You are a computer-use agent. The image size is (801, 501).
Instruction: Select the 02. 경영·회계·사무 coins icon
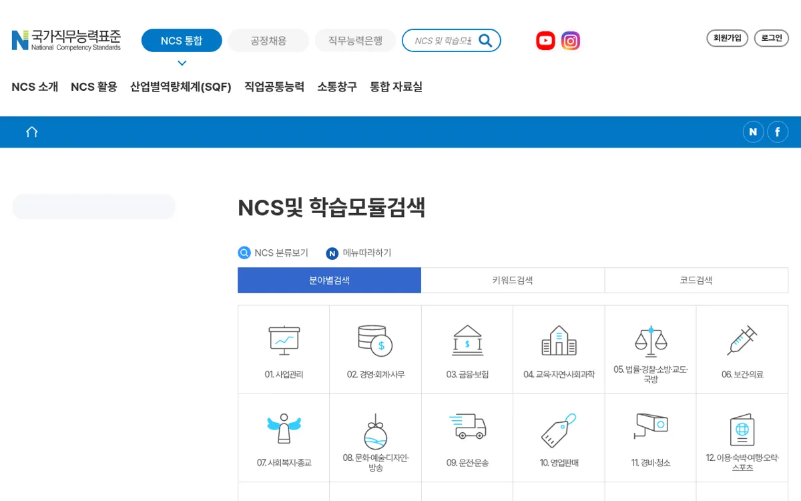375,340
